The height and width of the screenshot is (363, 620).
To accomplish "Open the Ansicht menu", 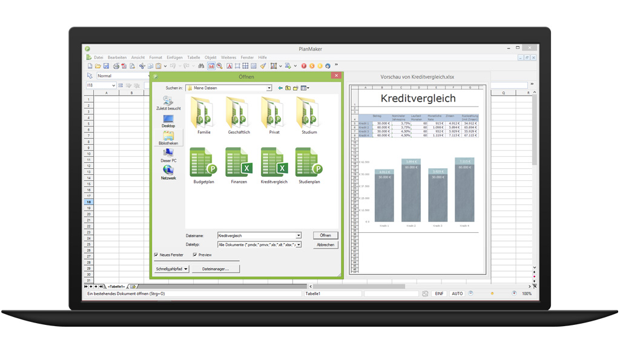I will (138, 57).
